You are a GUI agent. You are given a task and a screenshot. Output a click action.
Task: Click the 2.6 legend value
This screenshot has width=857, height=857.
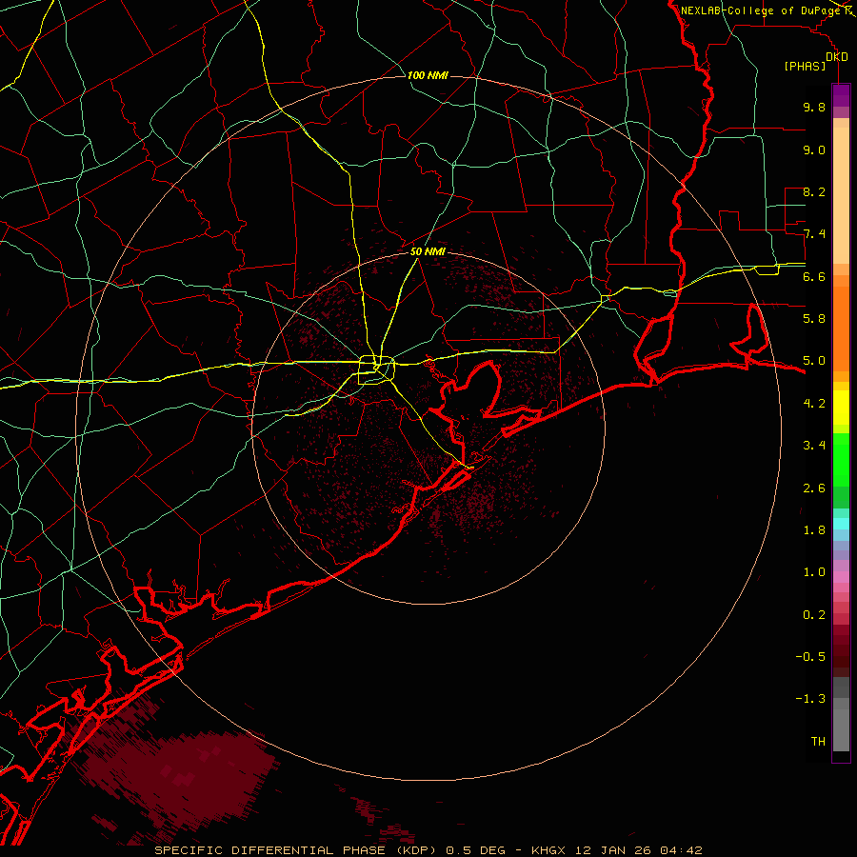coord(814,488)
